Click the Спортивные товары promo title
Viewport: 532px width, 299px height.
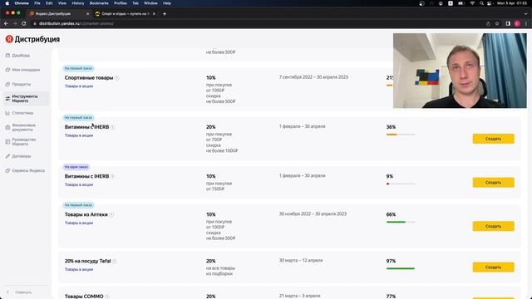pos(89,78)
